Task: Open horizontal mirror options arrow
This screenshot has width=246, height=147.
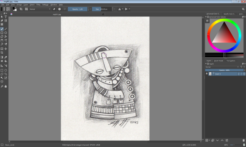Action: (123, 9)
